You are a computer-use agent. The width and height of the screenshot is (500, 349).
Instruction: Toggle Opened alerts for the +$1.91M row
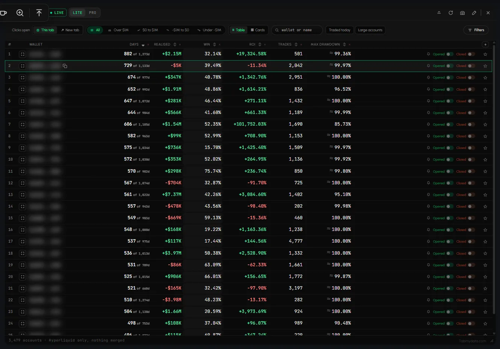pyautogui.click(x=450, y=90)
